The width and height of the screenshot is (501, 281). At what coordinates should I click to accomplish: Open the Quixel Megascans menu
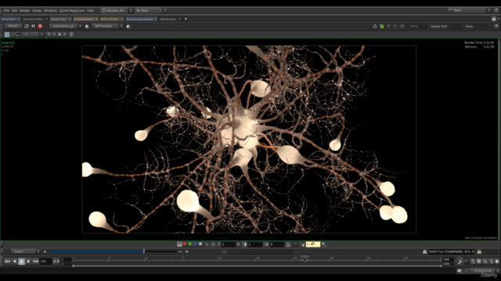(72, 10)
